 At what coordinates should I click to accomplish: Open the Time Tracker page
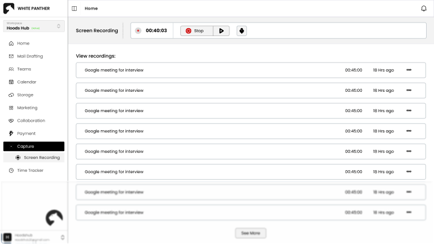(30, 170)
